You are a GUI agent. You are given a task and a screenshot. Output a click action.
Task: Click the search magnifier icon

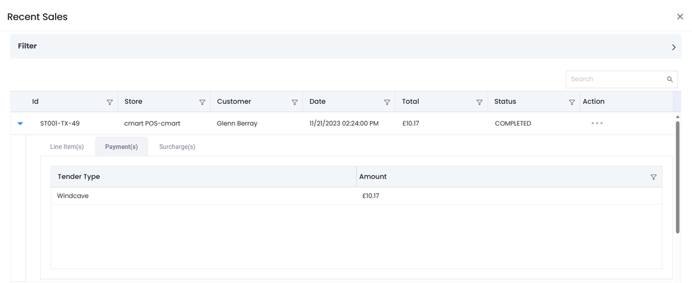pos(670,79)
